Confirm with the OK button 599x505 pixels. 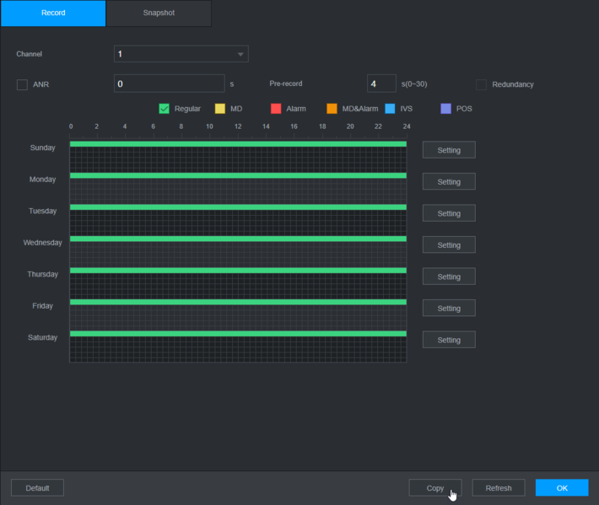[x=562, y=488]
